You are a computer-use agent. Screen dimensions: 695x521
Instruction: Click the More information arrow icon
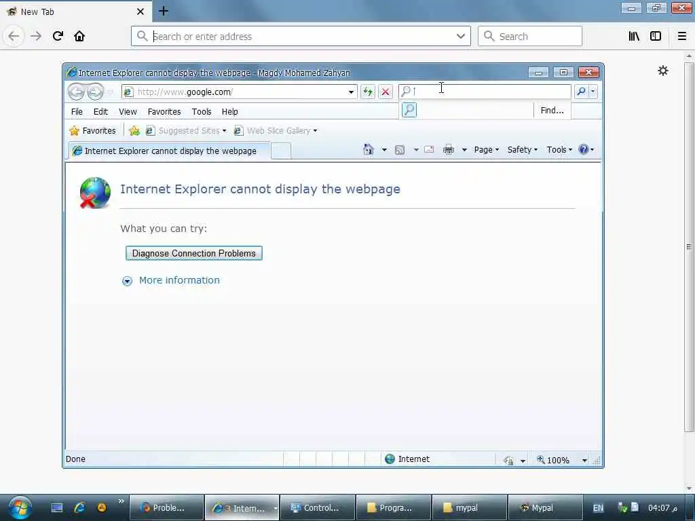coord(127,282)
